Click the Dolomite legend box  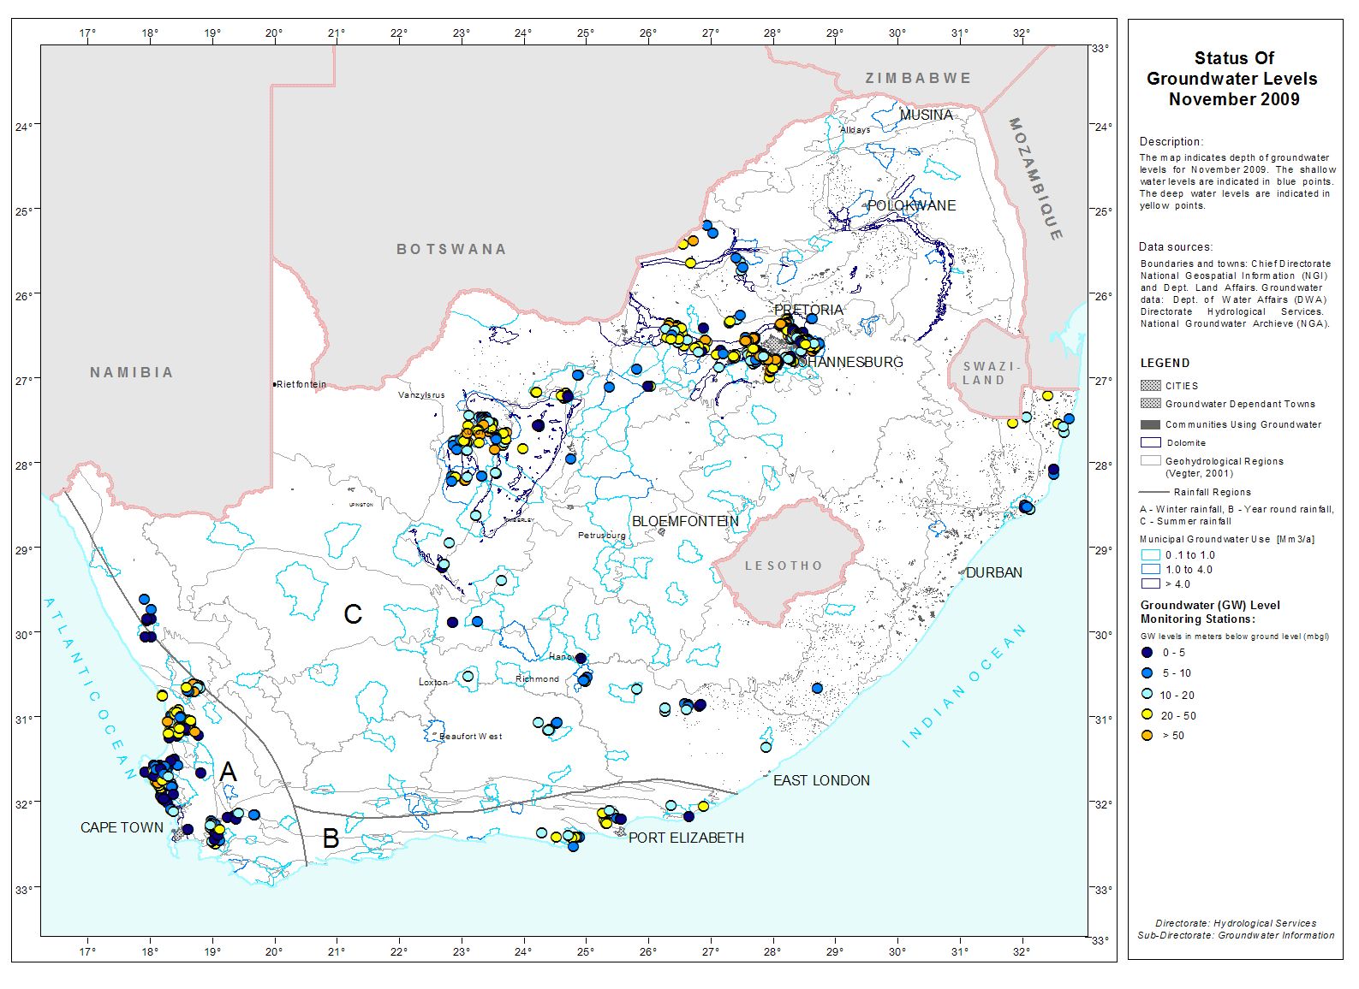point(1150,442)
